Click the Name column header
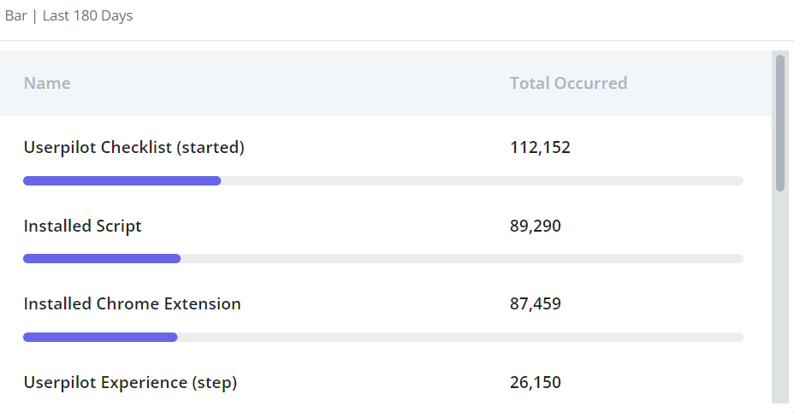 pos(47,83)
